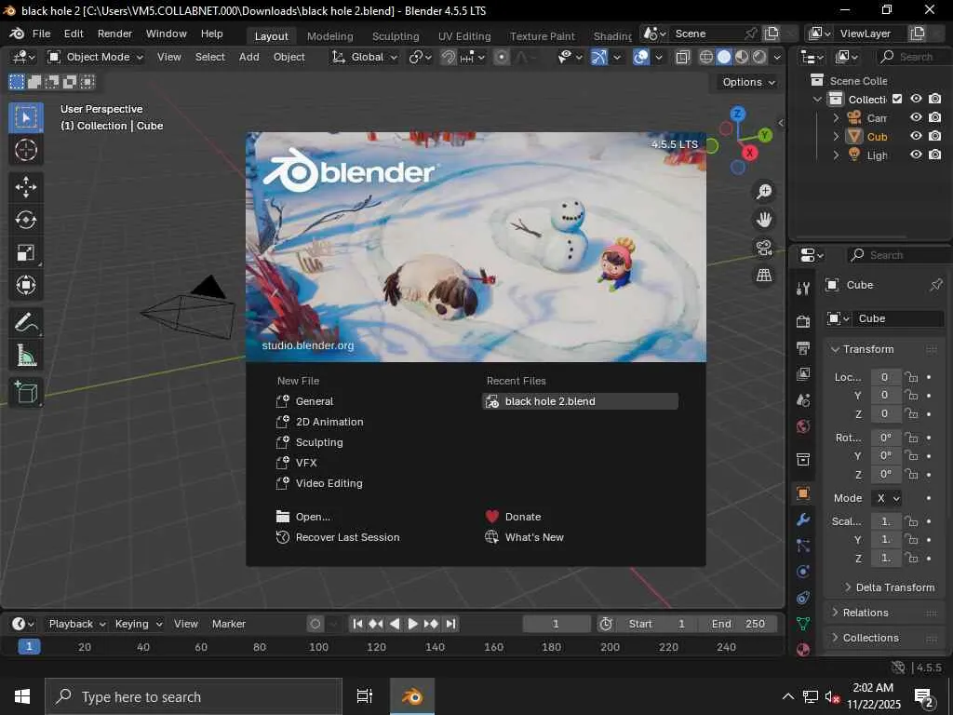
Task: Click the End frame 250 field
Action: (740, 624)
